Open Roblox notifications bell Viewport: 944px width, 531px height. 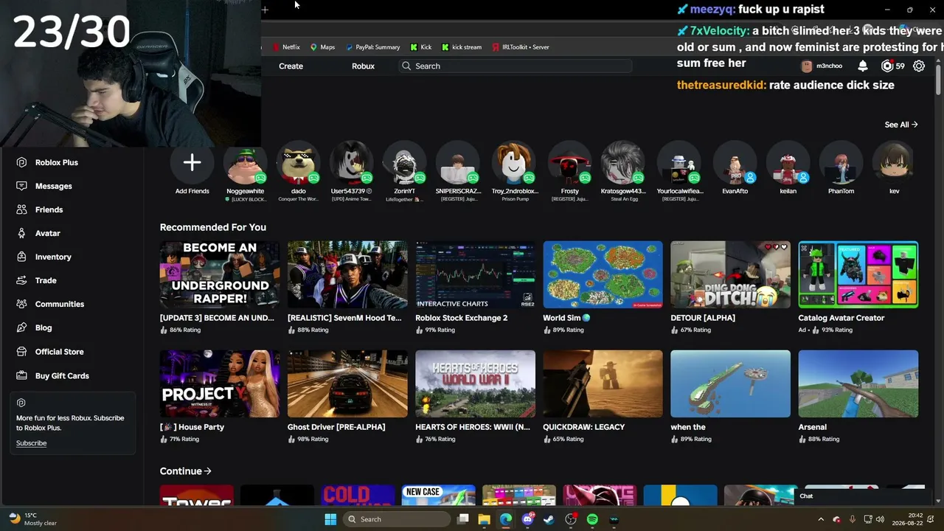point(863,66)
